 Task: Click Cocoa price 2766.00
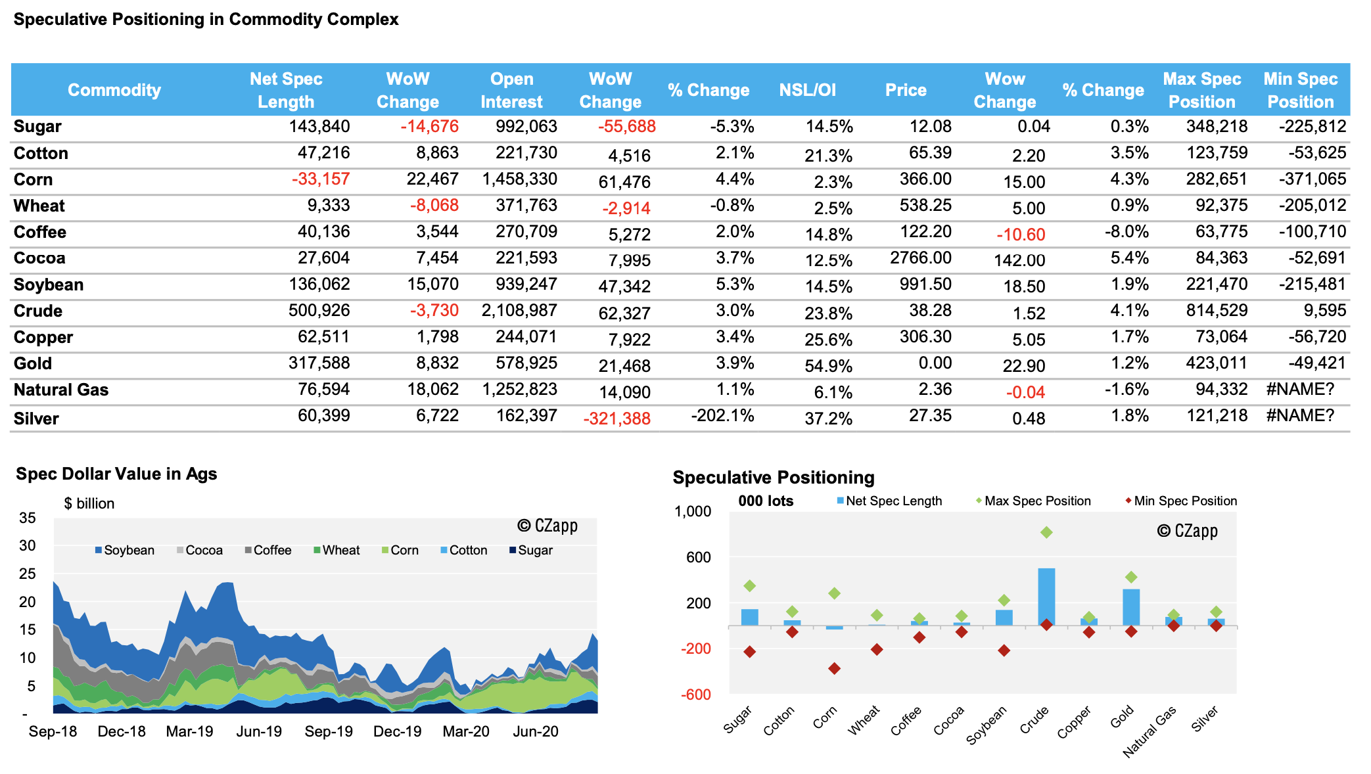tap(921, 258)
